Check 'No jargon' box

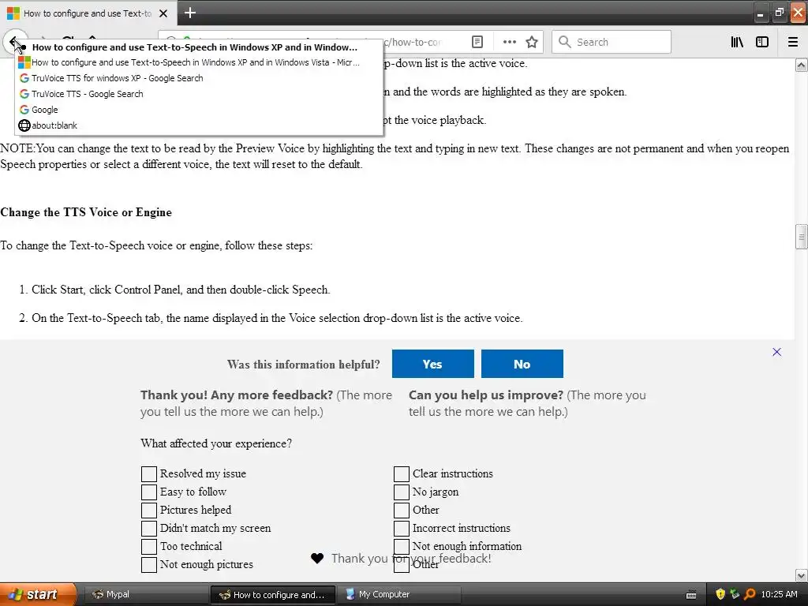click(x=402, y=492)
